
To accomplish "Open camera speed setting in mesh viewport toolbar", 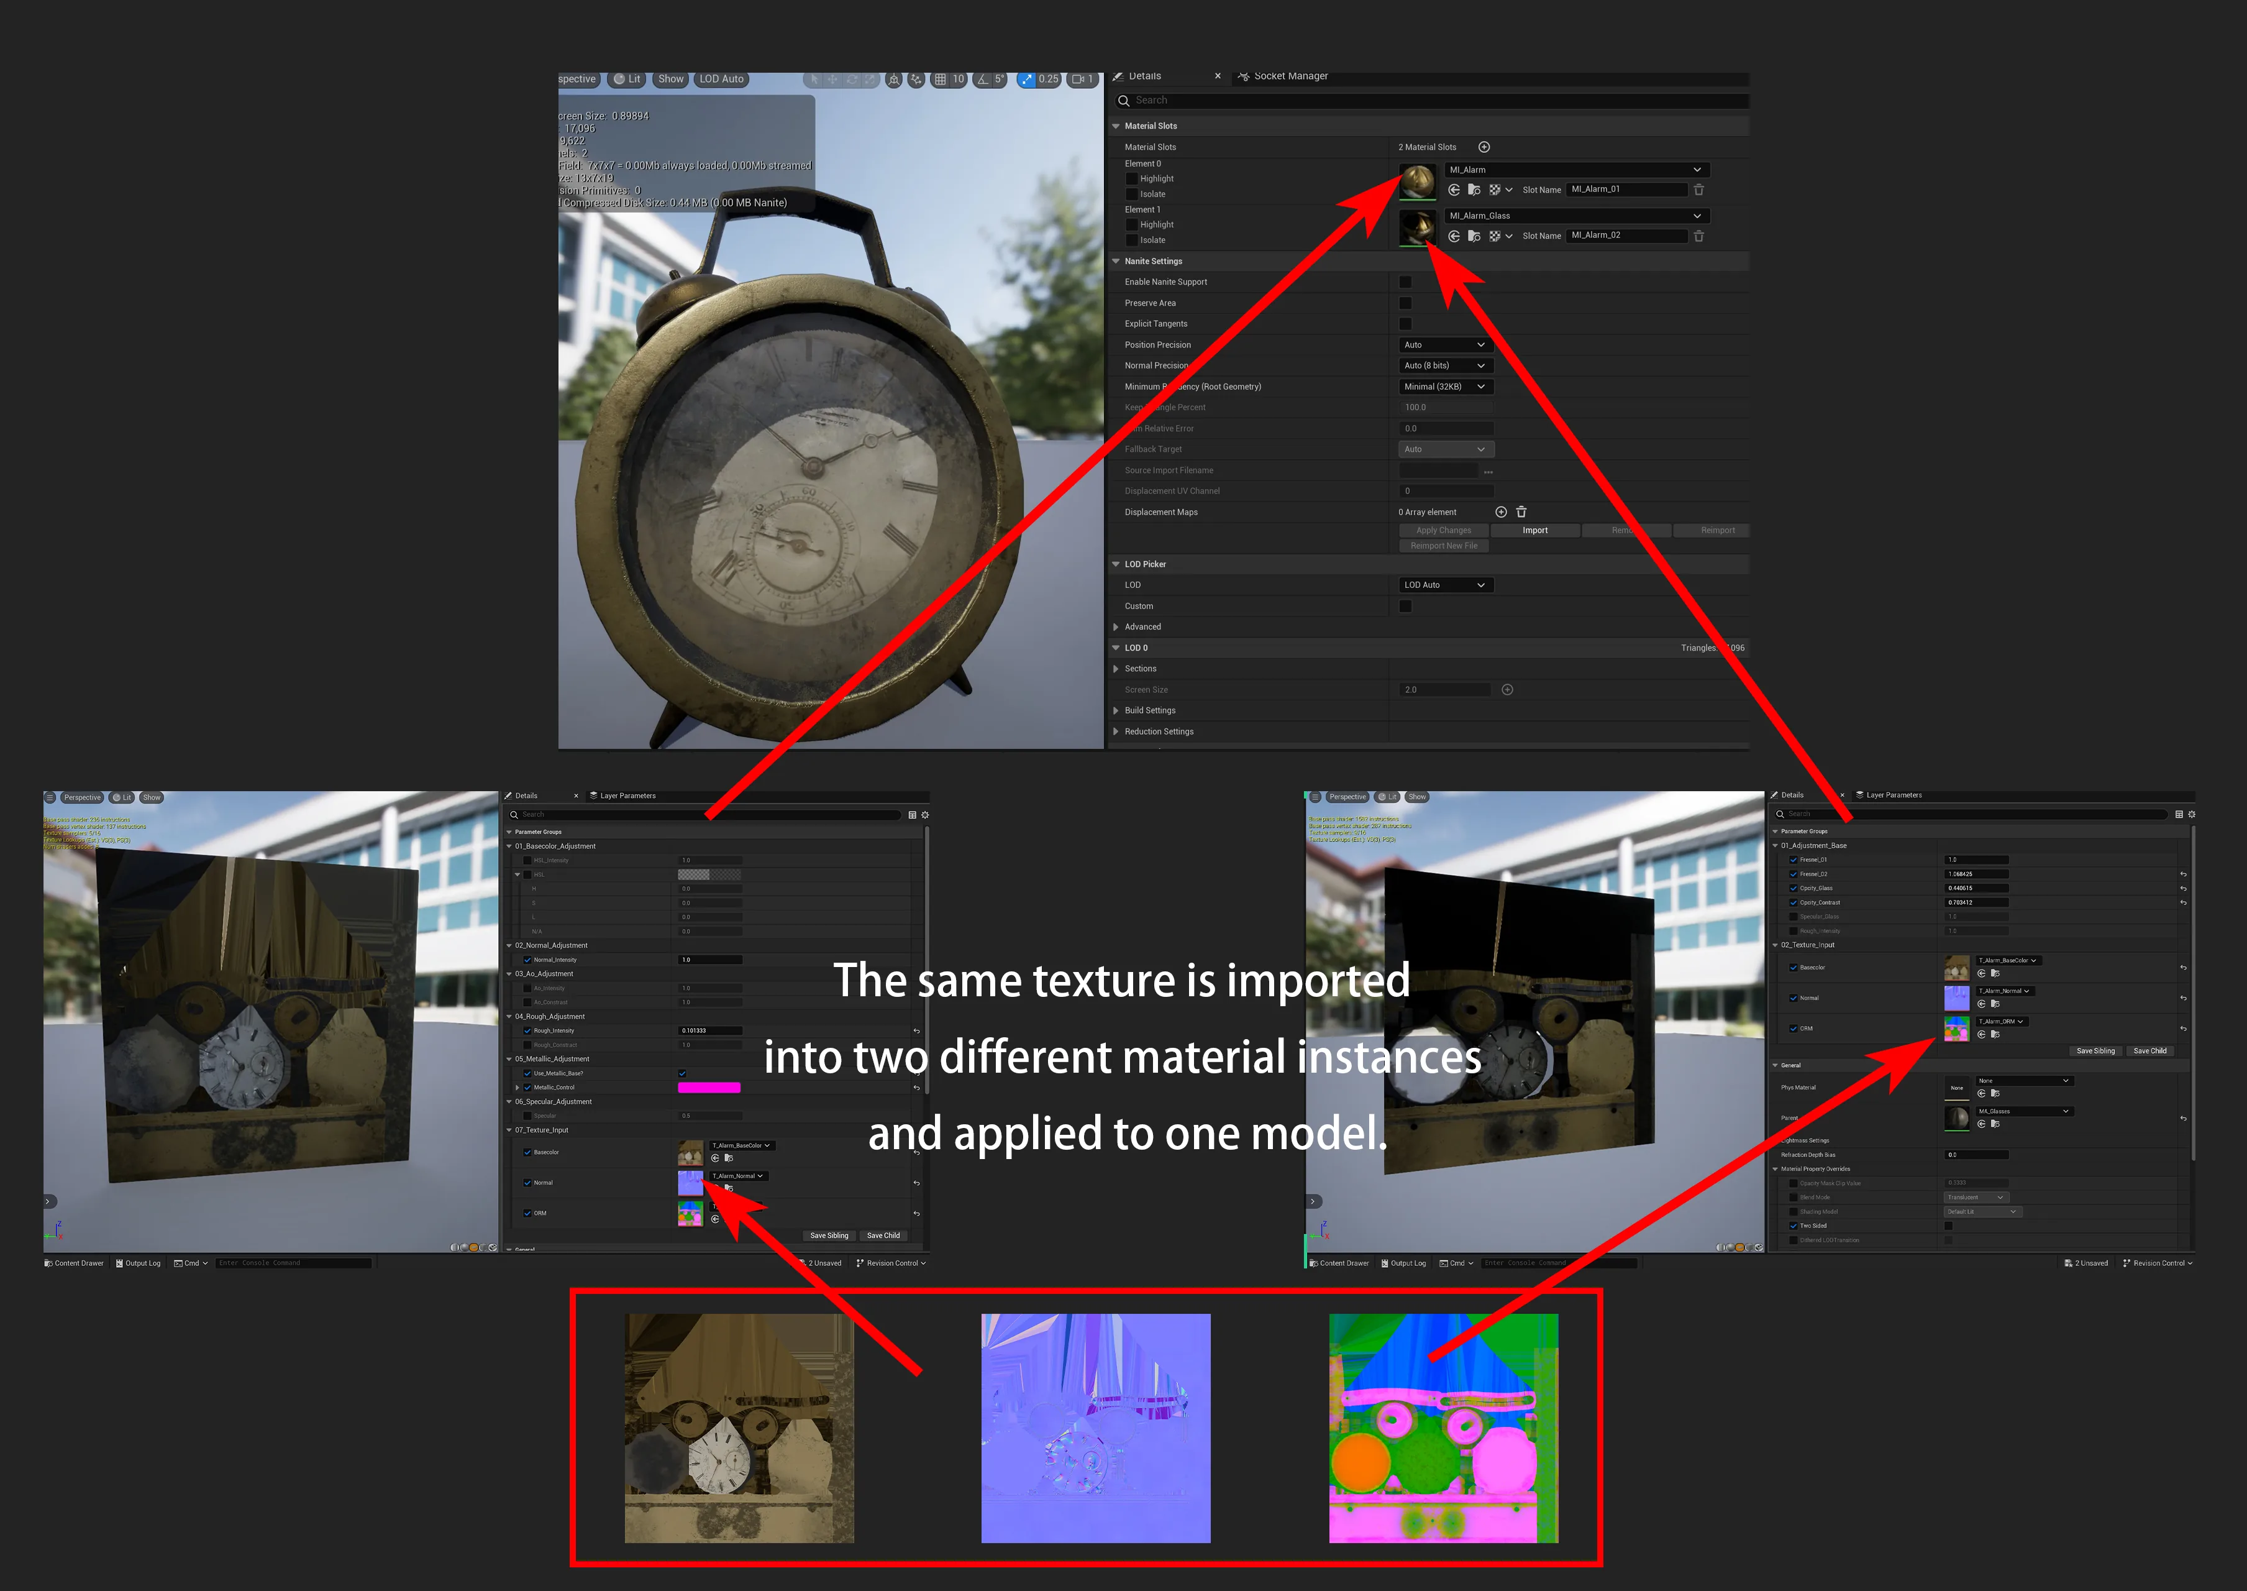I will pyautogui.click(x=1082, y=80).
